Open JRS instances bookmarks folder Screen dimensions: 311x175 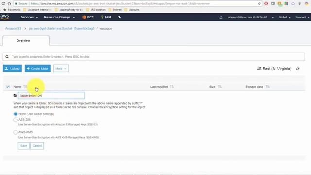point(96,10)
